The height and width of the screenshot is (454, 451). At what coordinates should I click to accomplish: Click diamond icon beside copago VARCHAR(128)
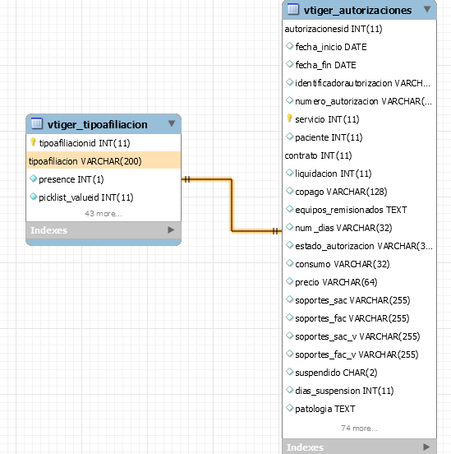point(289,191)
